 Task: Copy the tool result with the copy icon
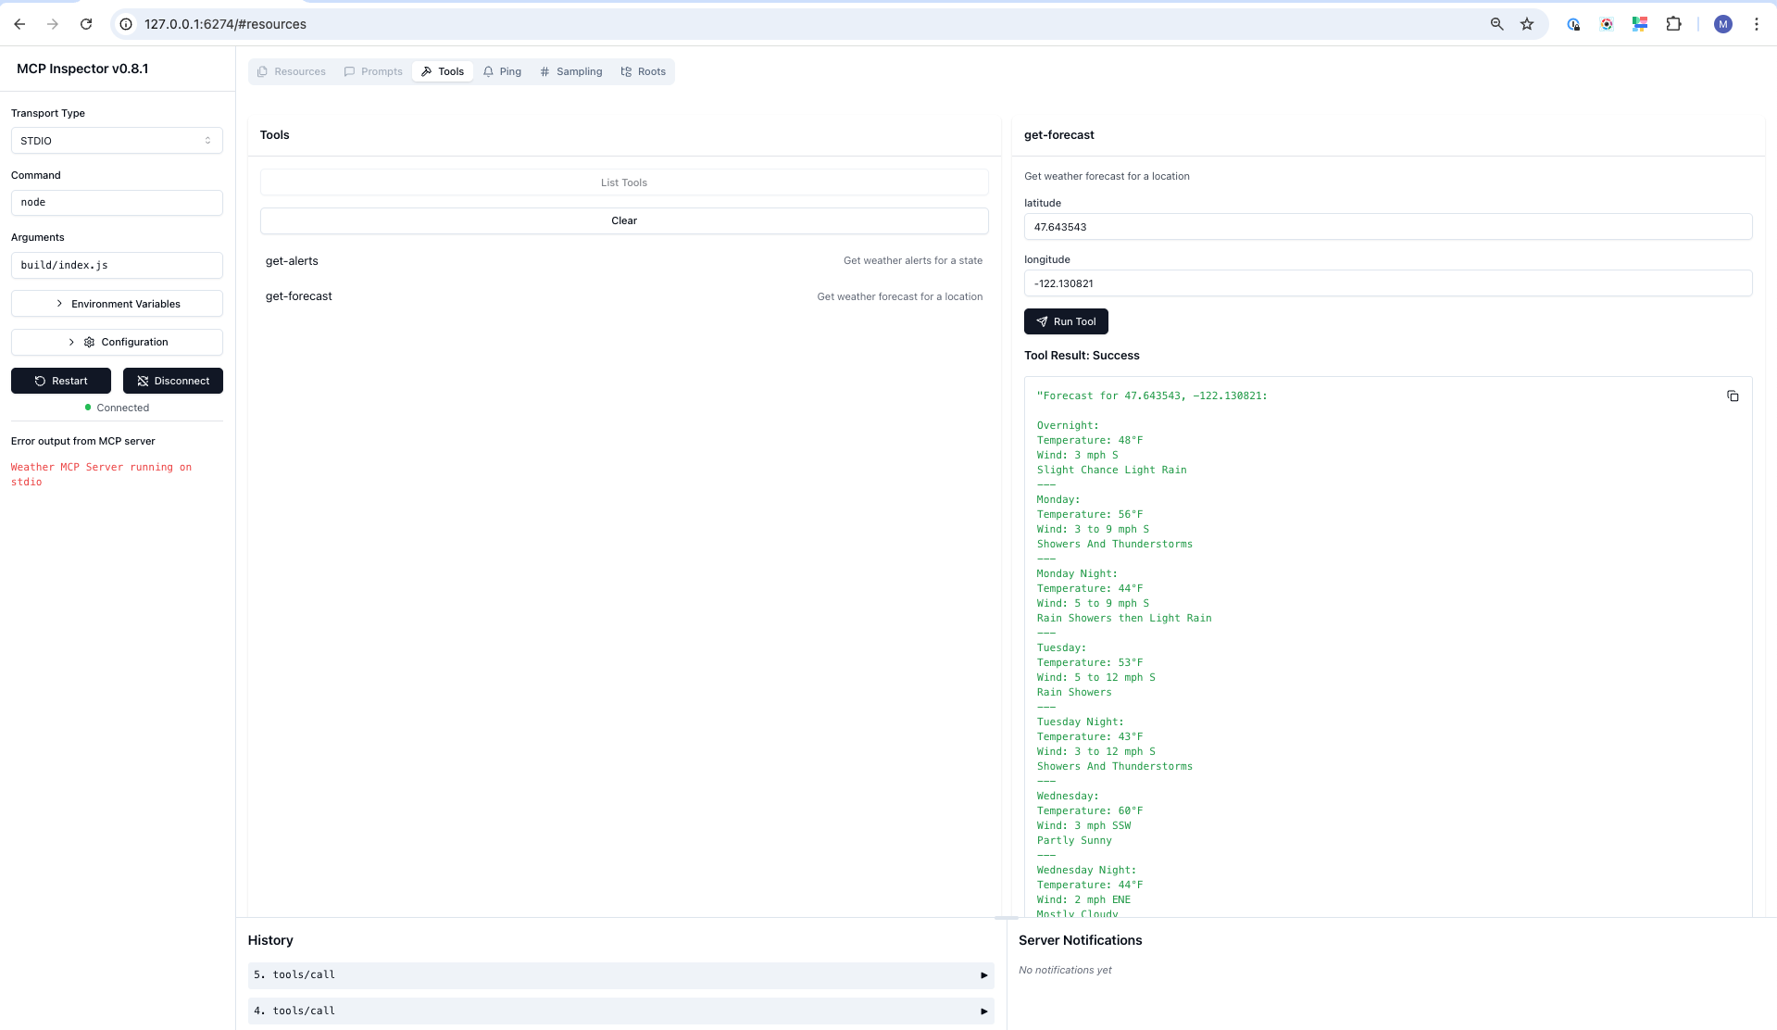[x=1733, y=396]
